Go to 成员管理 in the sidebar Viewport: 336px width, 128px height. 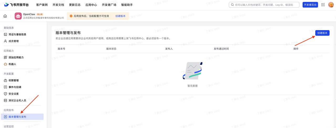pyautogui.click(x=14, y=41)
